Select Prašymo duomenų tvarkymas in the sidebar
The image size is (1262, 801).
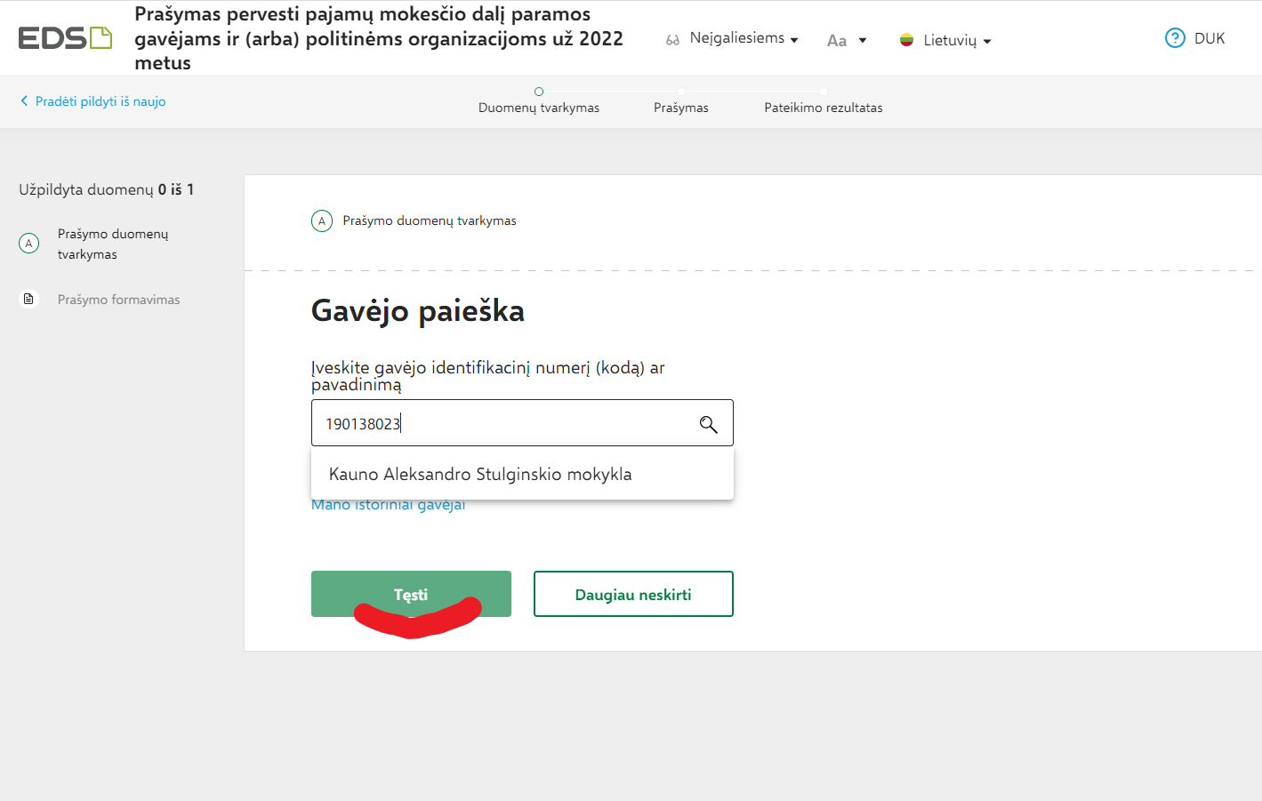[113, 244]
